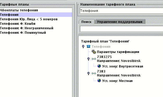Image resolution: width=163 pixels, height=97 pixels.
Task: Collapse the 7383275 node expander
Action: (89, 59)
